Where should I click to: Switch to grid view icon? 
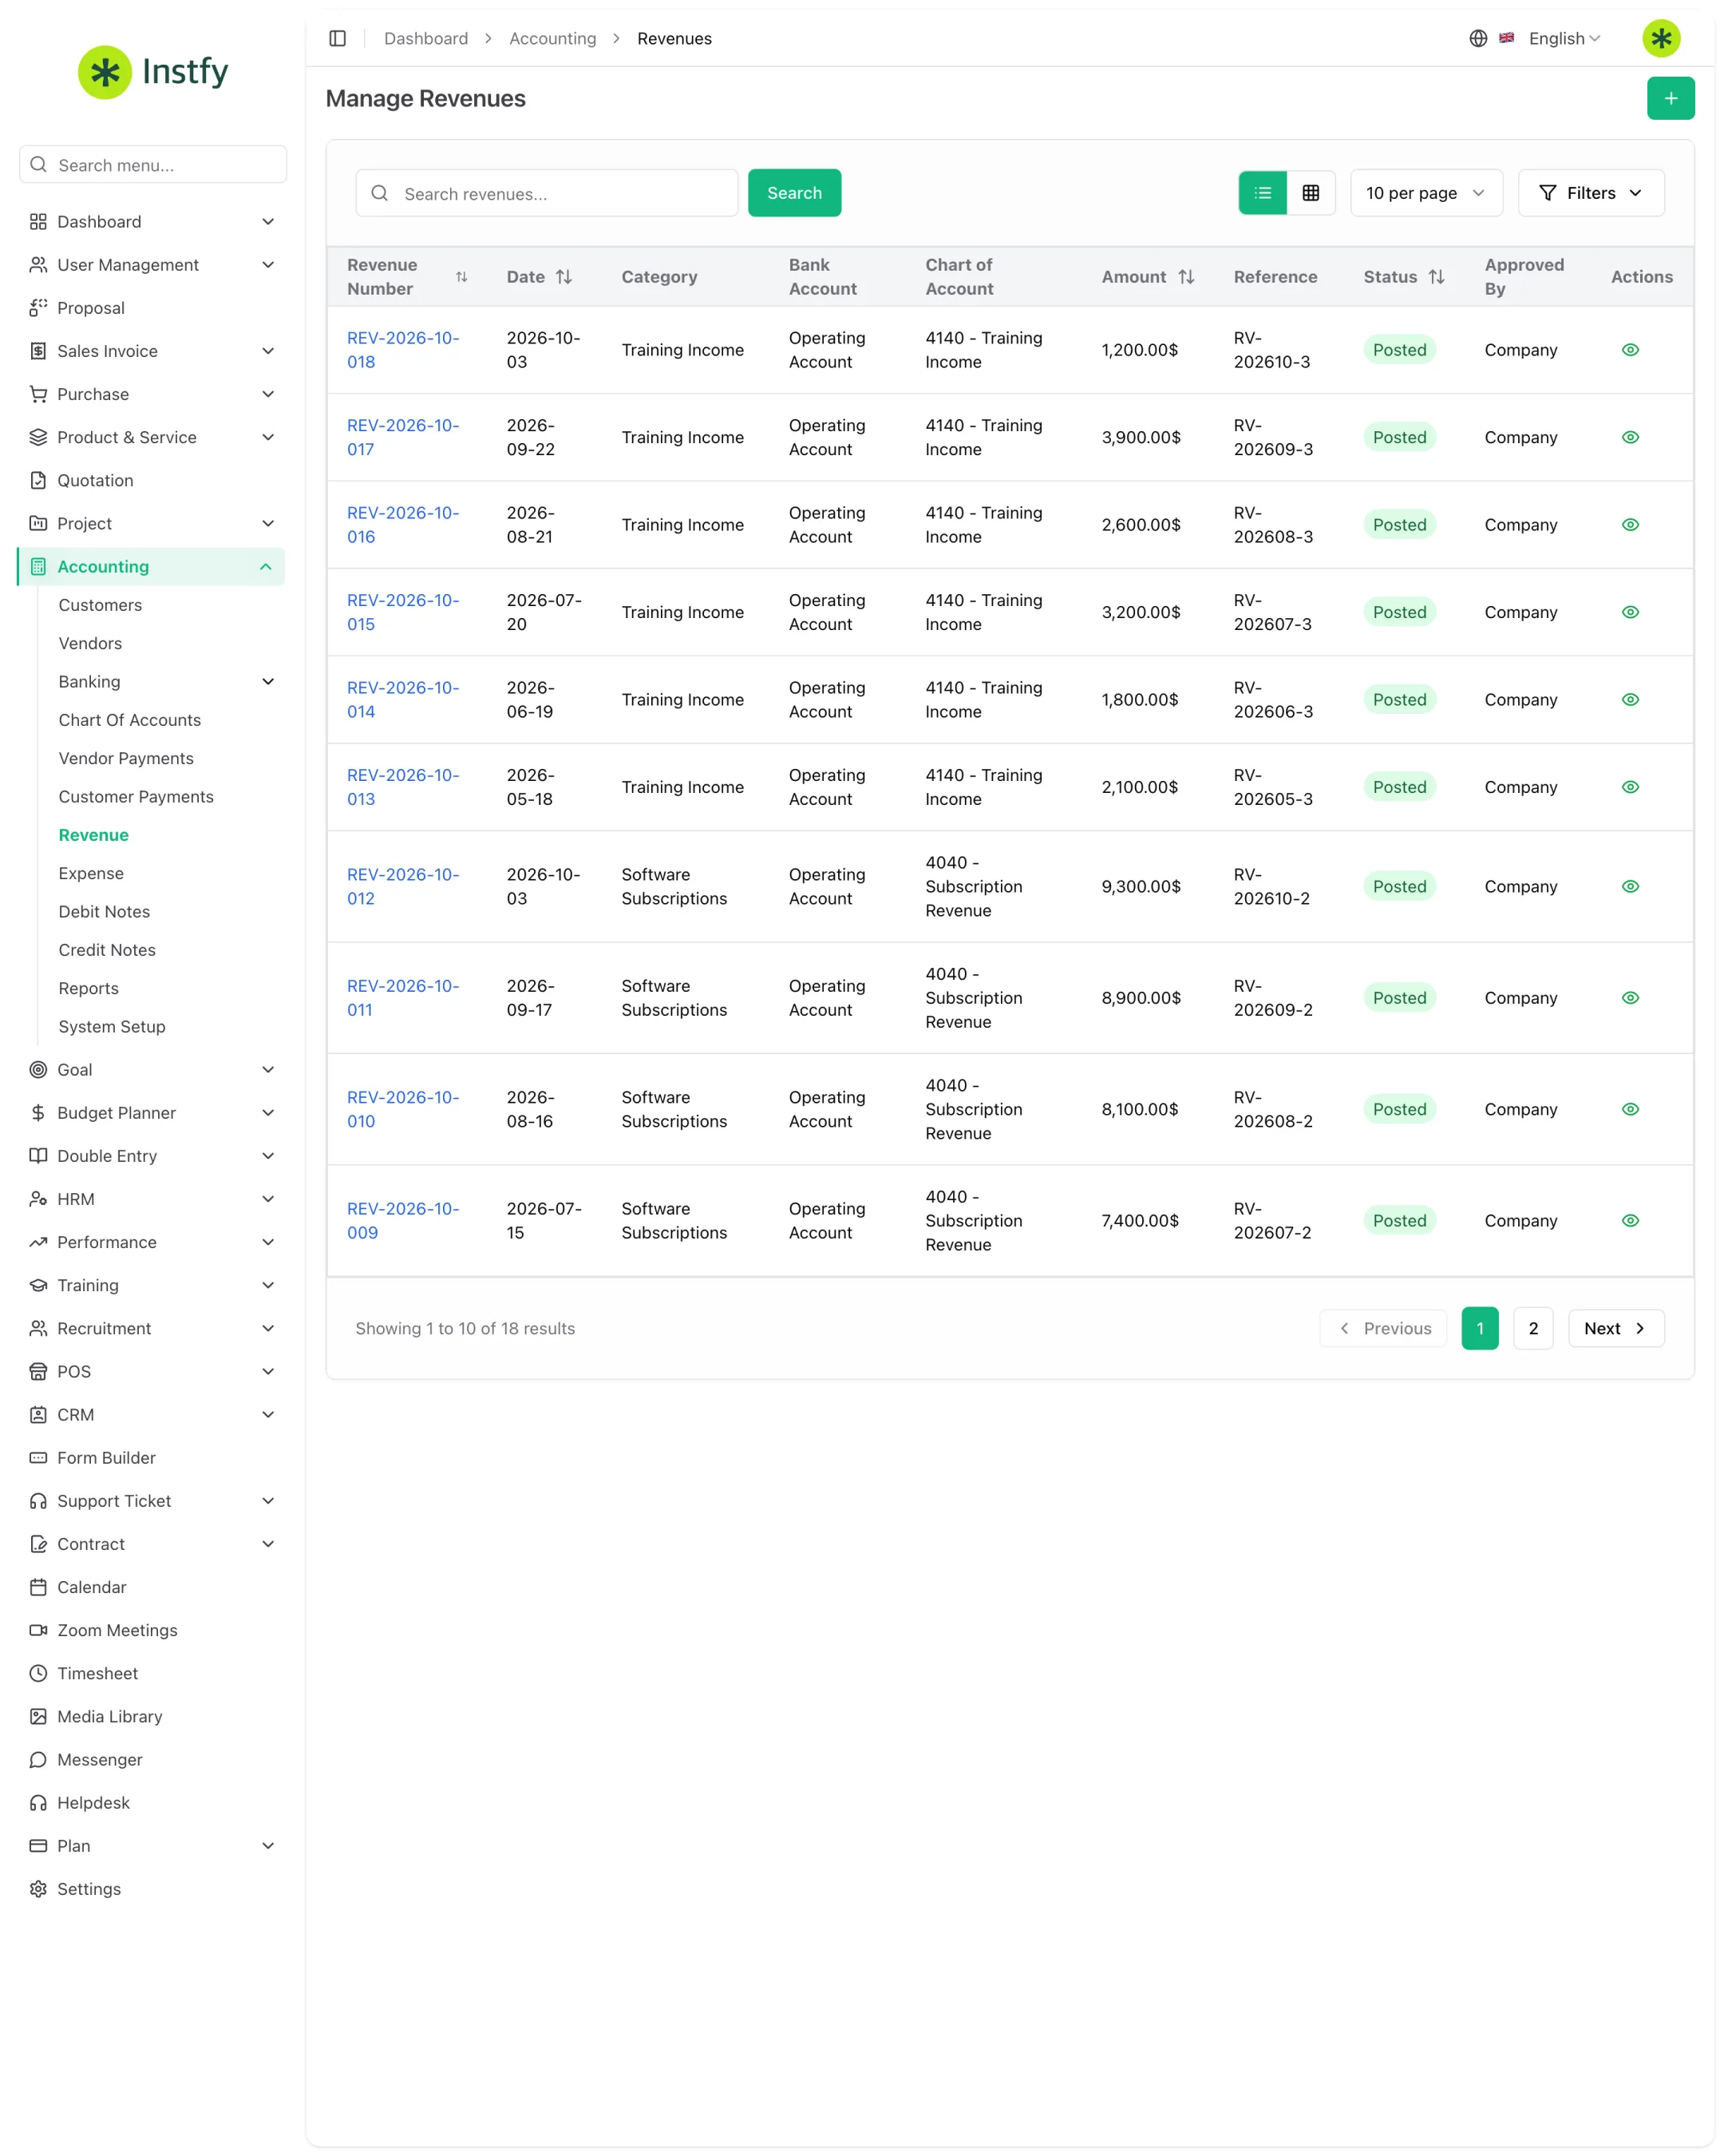point(1311,193)
